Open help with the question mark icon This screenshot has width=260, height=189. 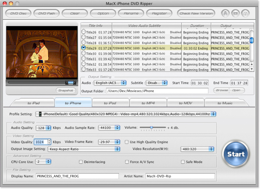[245, 14]
